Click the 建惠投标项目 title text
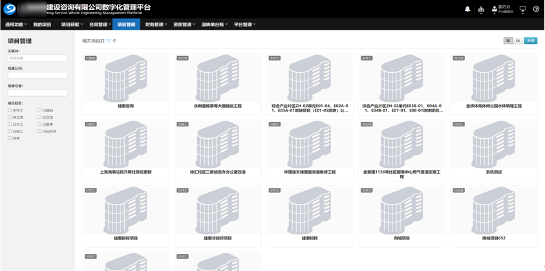 coord(125,238)
